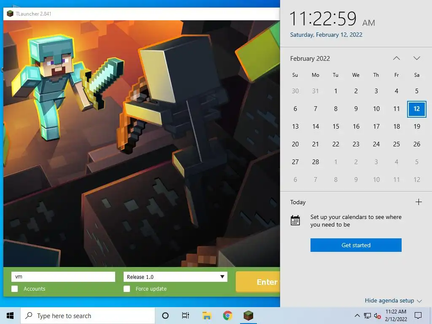
Task: Click the calendar icon in agenda section
Action: coord(295,221)
